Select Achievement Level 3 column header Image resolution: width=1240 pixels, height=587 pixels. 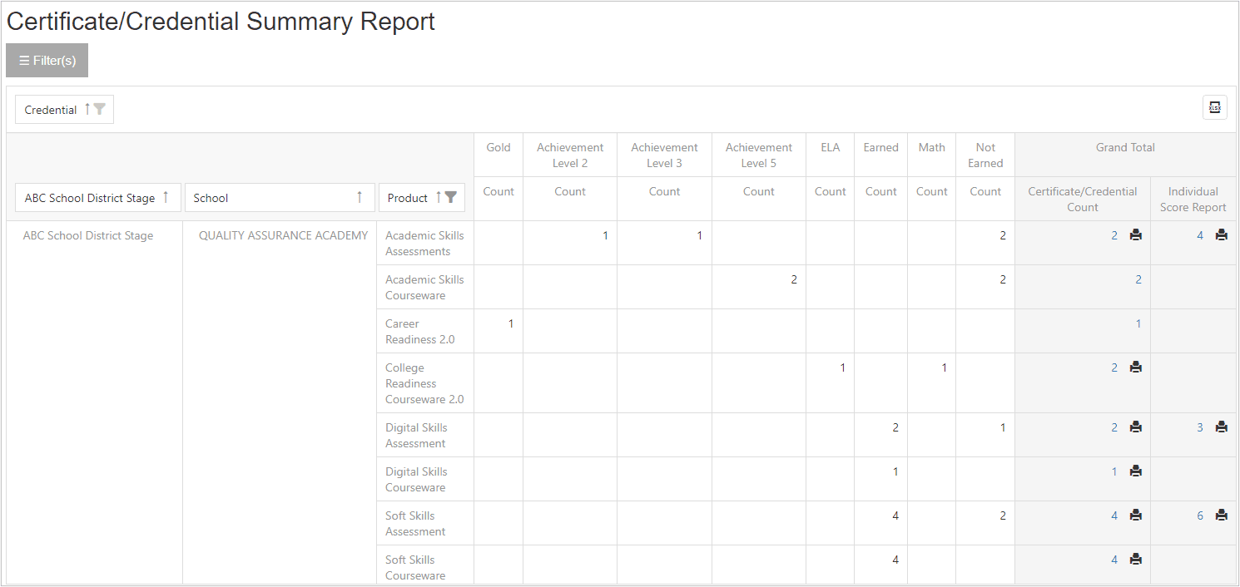pos(664,155)
